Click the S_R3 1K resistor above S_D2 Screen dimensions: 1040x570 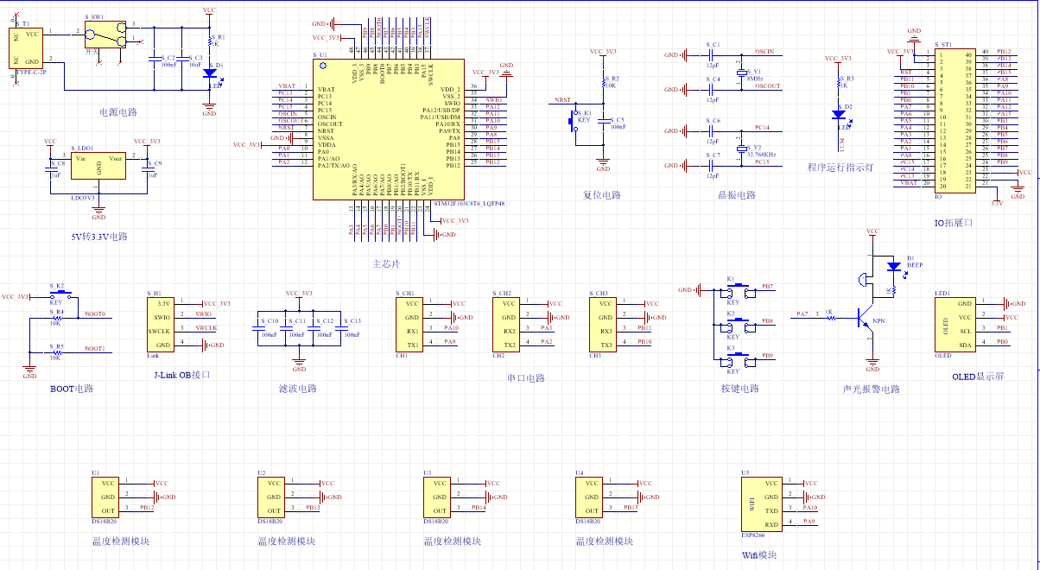838,83
